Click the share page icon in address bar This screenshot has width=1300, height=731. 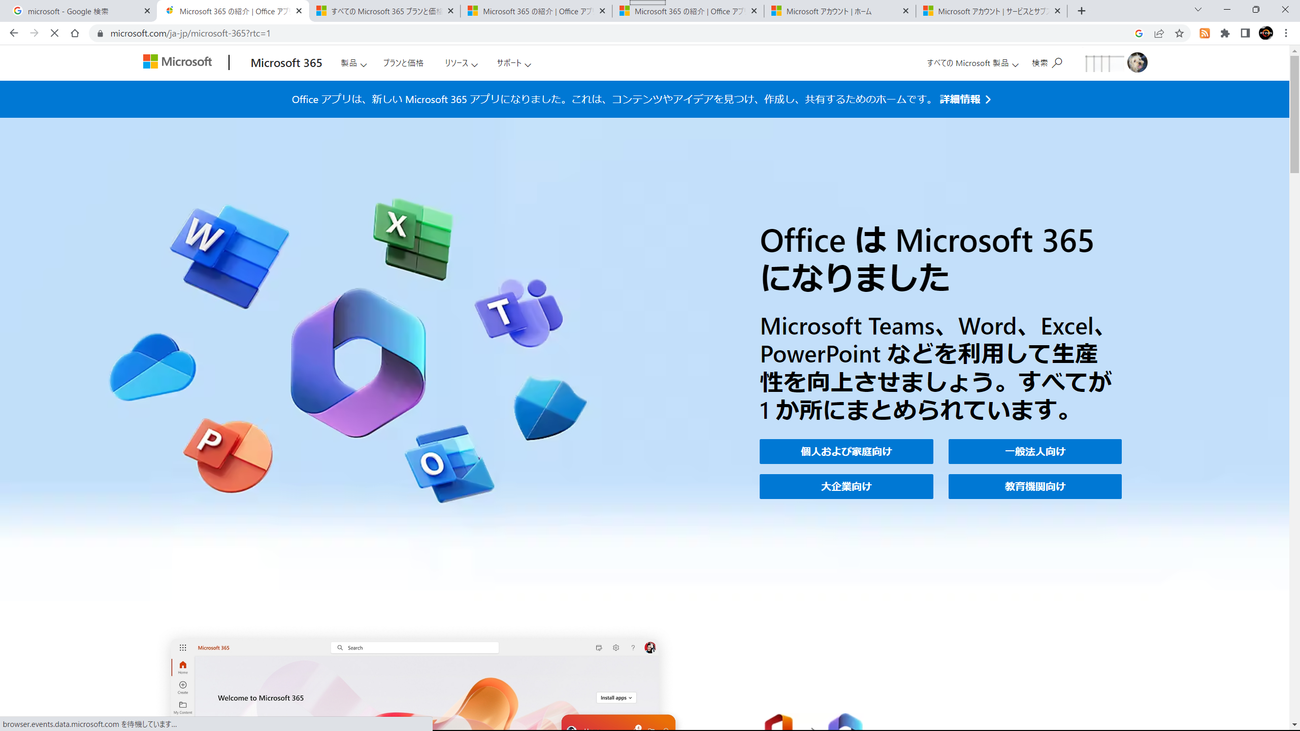coord(1159,33)
